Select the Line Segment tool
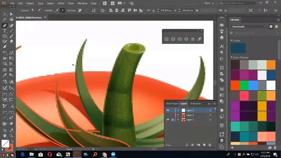 [x=11, y=31]
